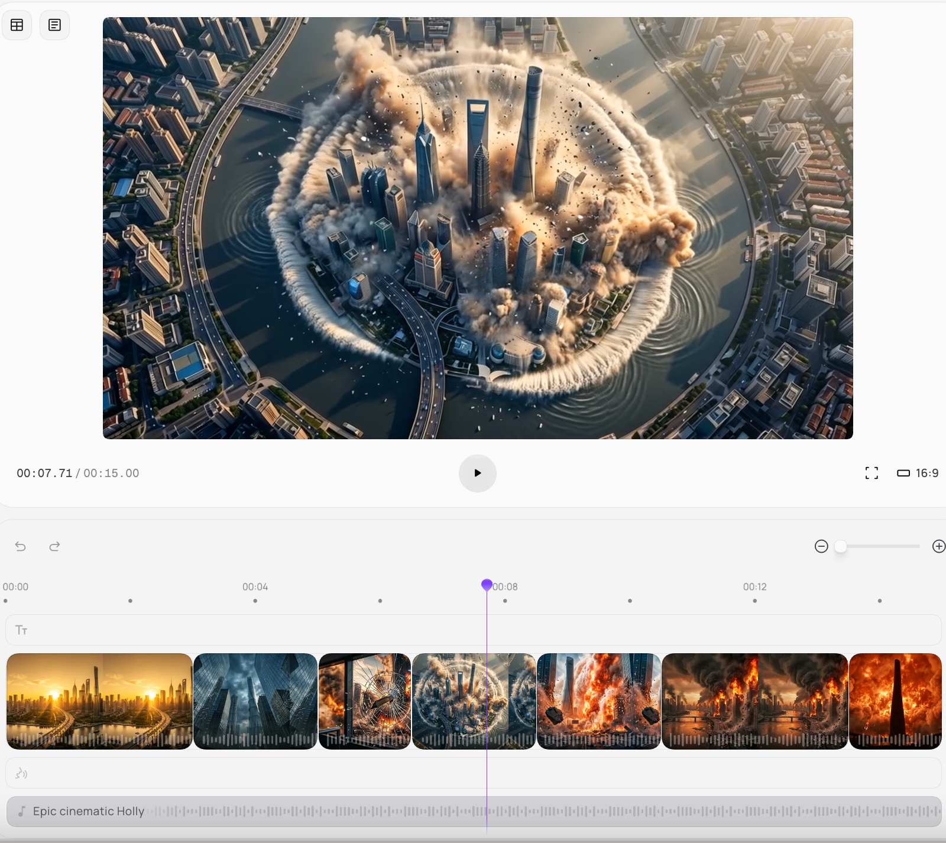Click the purple playhead marker

tap(487, 585)
